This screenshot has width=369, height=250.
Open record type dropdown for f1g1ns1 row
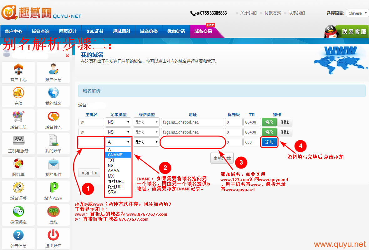click(x=119, y=122)
